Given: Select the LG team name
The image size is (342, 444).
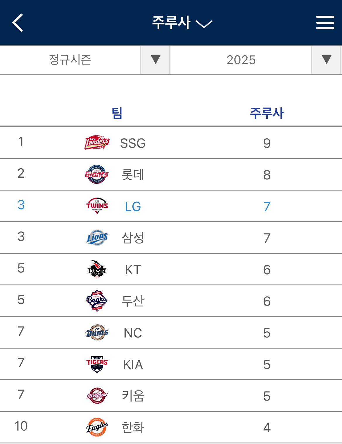Looking at the screenshot, I should click(x=133, y=206).
